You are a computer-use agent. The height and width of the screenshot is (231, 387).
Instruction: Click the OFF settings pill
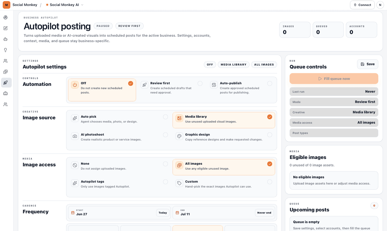tap(210, 65)
